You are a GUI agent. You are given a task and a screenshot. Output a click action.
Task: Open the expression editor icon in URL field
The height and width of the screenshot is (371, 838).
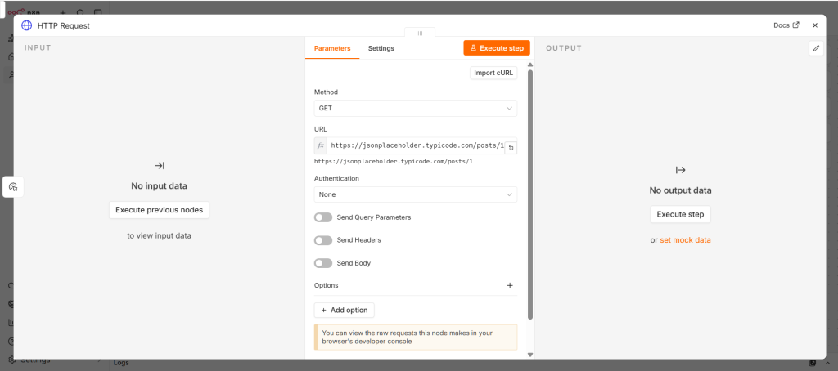point(511,148)
